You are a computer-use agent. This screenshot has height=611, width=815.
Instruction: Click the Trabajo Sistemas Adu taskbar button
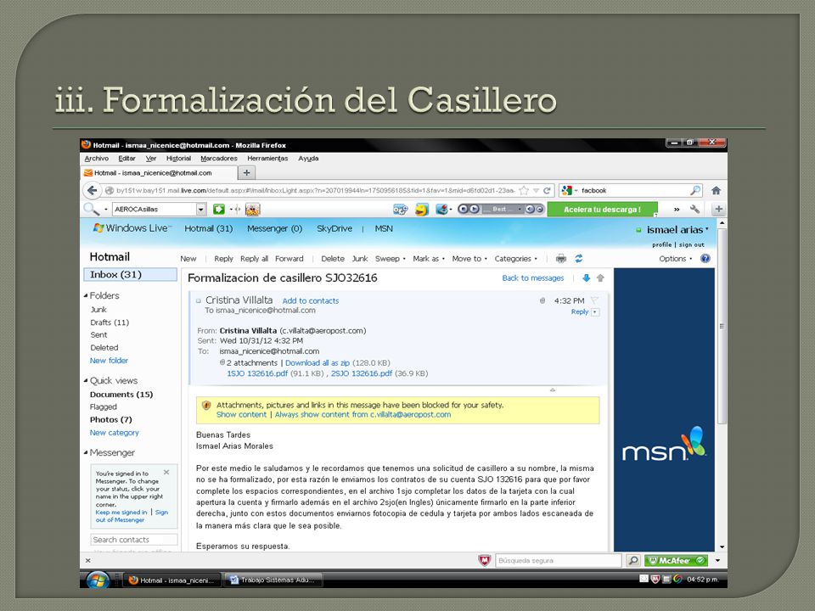pyautogui.click(x=273, y=580)
